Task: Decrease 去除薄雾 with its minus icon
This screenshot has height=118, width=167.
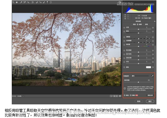Action: 124,41
